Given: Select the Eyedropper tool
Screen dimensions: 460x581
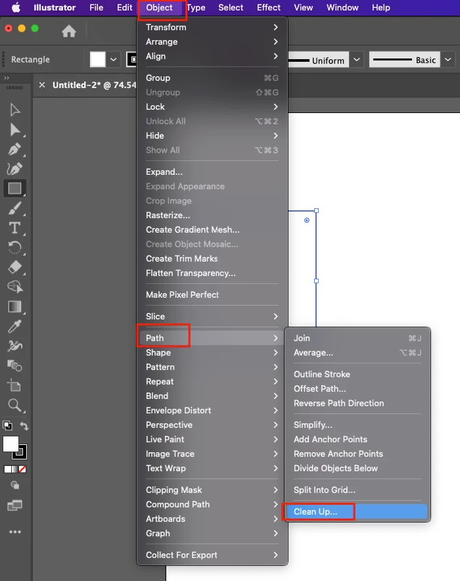Looking at the screenshot, I should pyautogui.click(x=14, y=327).
